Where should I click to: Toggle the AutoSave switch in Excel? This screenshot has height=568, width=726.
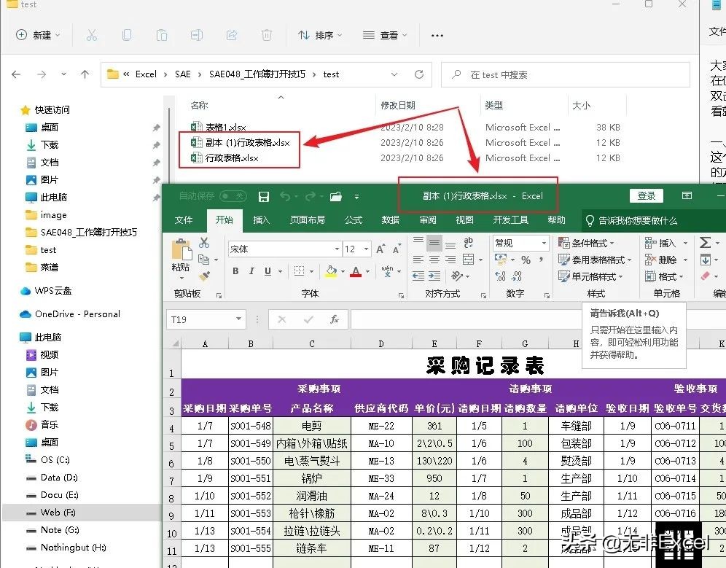click(x=233, y=196)
